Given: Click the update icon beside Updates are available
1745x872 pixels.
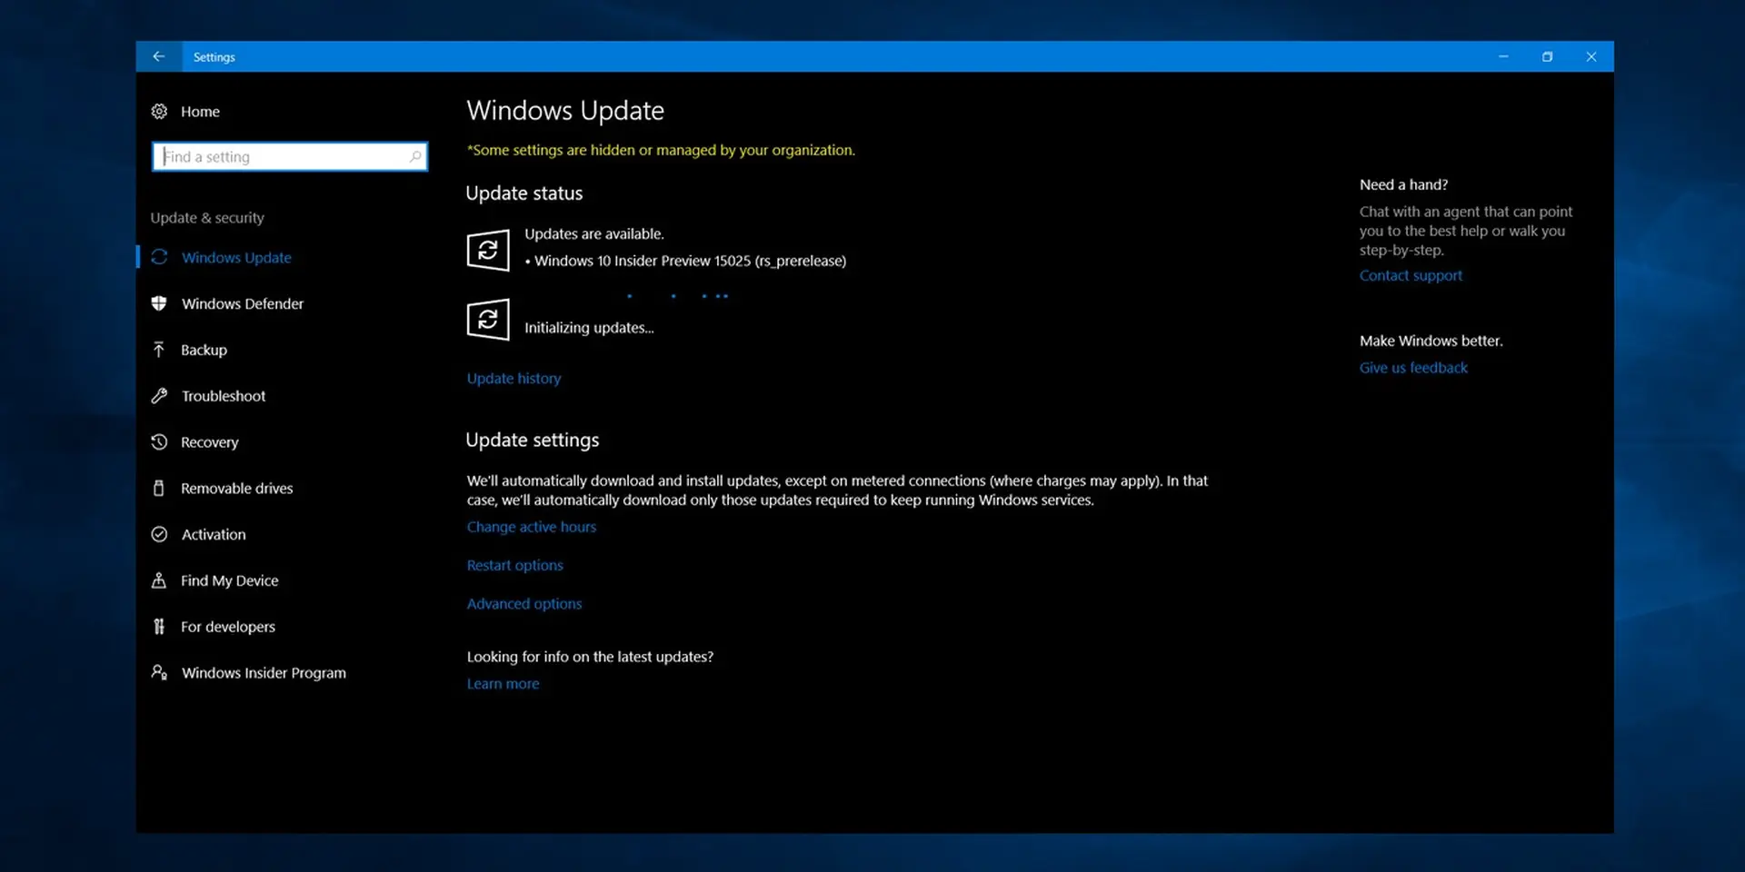Looking at the screenshot, I should (488, 250).
